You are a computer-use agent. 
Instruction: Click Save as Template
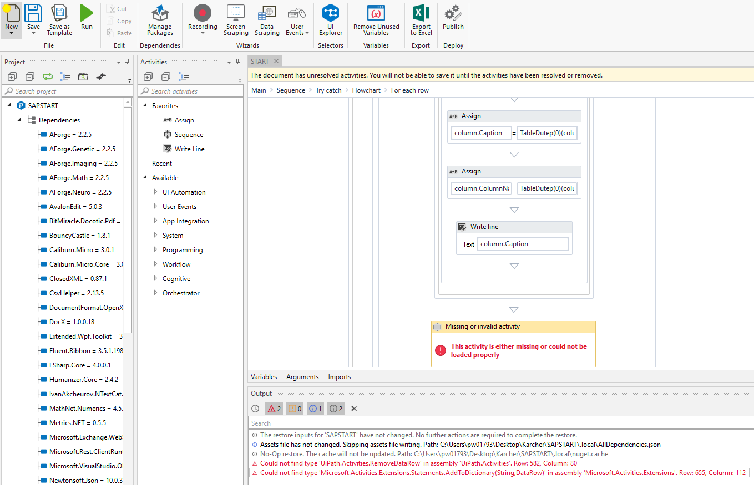59,21
